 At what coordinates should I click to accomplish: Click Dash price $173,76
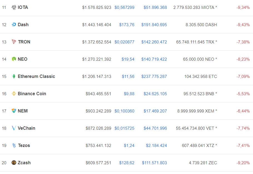tap(127, 25)
